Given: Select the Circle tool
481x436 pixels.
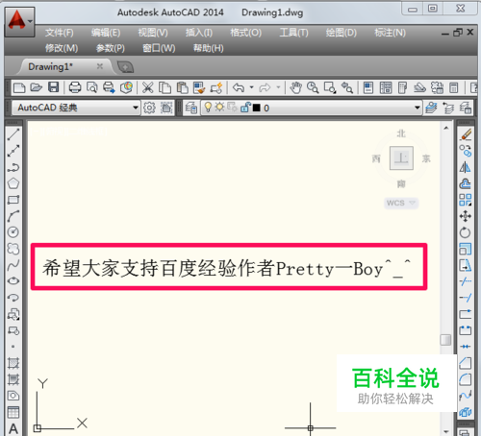Looking at the screenshot, I should tap(13, 232).
